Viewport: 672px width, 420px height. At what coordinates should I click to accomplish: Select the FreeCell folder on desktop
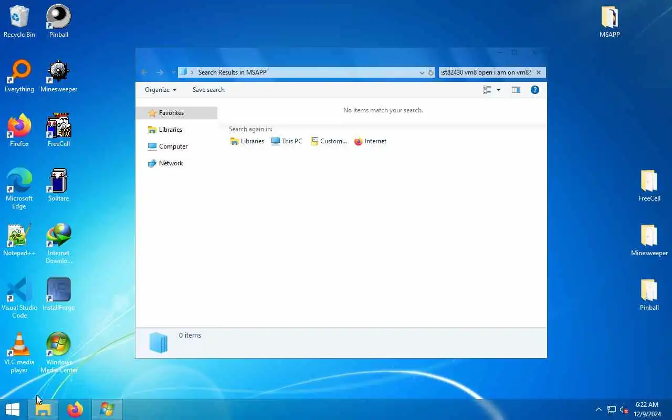click(x=649, y=185)
